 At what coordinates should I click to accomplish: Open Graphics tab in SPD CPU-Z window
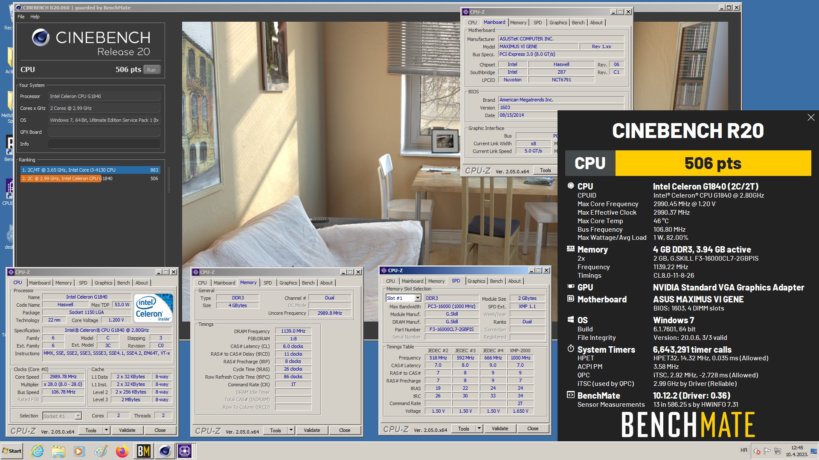(x=476, y=281)
